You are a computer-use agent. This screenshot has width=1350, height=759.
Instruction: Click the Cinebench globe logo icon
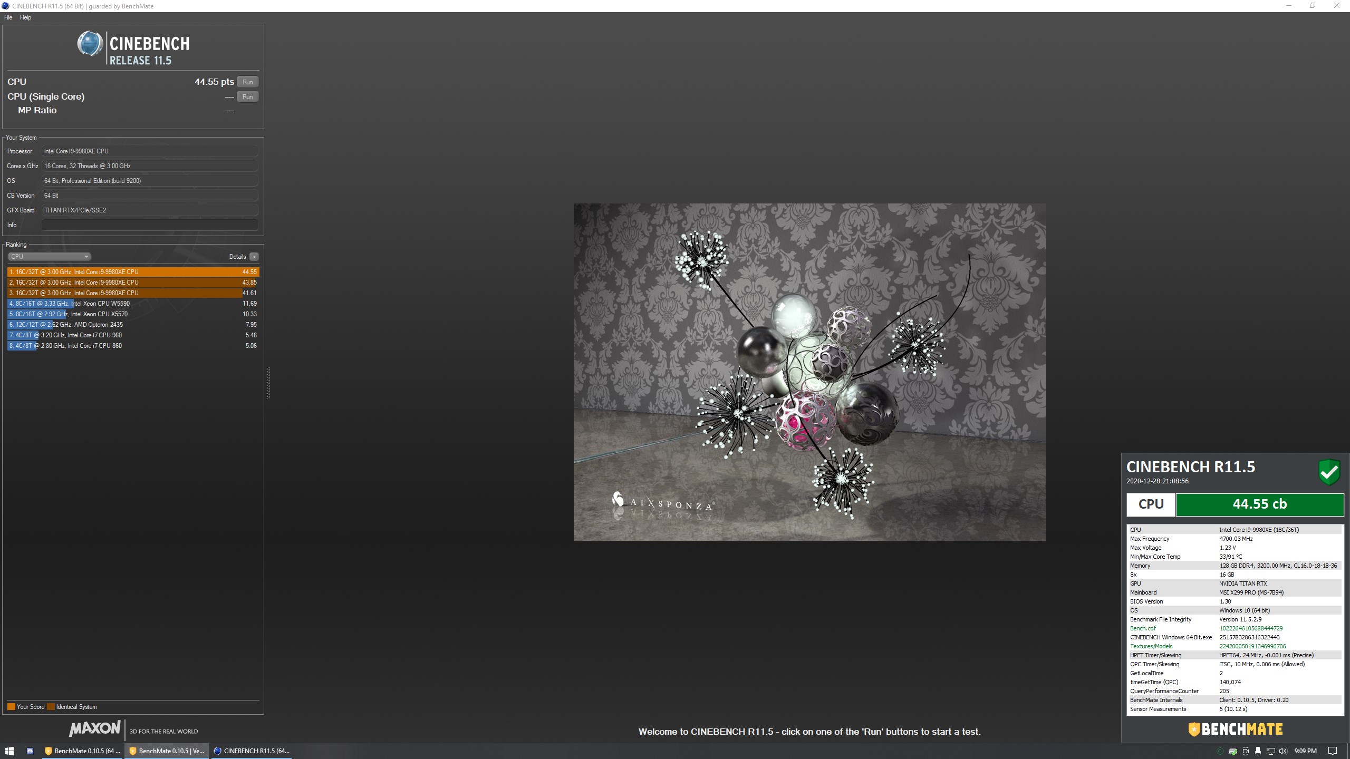pyautogui.click(x=90, y=43)
